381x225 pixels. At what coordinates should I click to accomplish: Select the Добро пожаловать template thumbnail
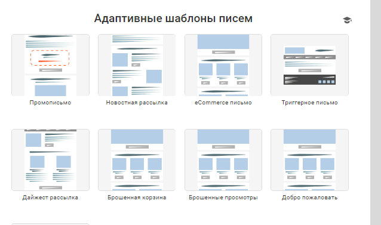click(x=309, y=160)
